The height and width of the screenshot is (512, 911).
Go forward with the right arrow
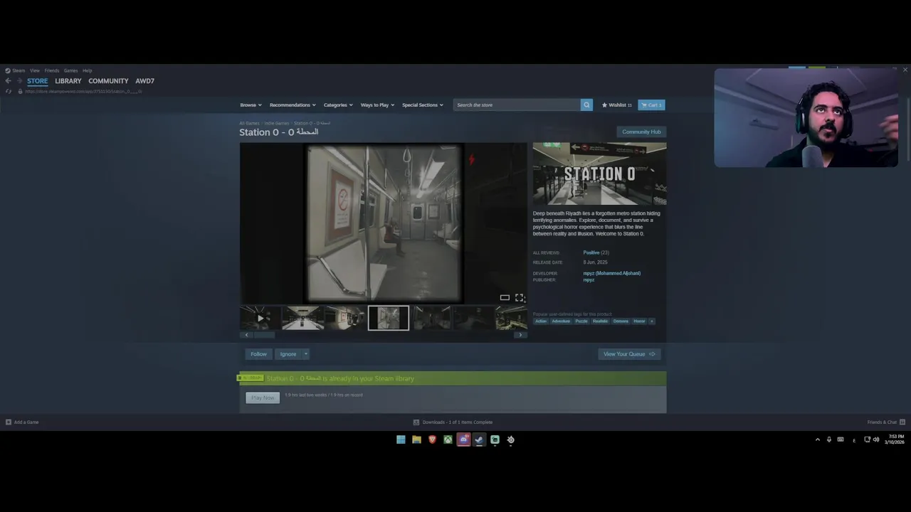point(19,81)
